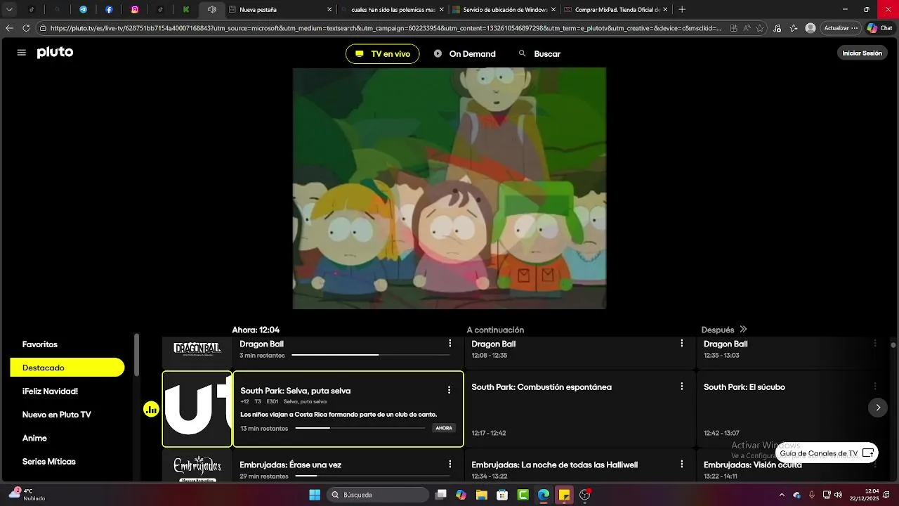899x506 pixels.
Task: Open Guía de Canales de TV button
Action: point(827,453)
